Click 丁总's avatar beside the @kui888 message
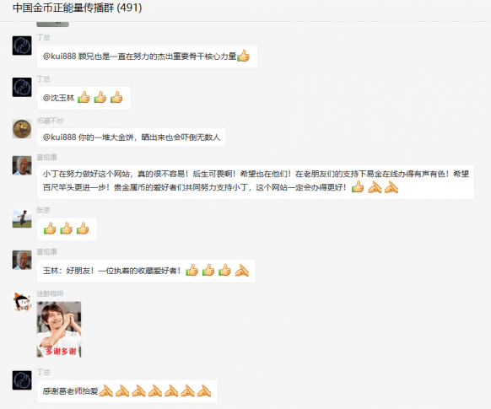The width and height of the screenshot is (491, 409). 22,46
